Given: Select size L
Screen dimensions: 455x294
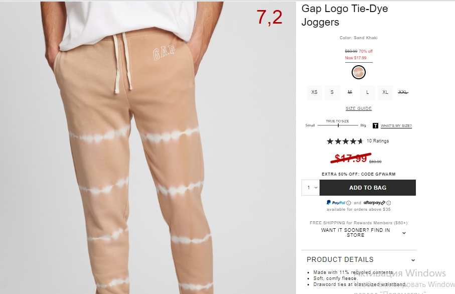Looking at the screenshot, I should click(x=367, y=92).
